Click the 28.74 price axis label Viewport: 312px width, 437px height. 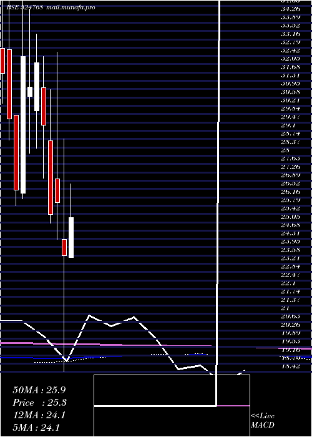coord(291,133)
